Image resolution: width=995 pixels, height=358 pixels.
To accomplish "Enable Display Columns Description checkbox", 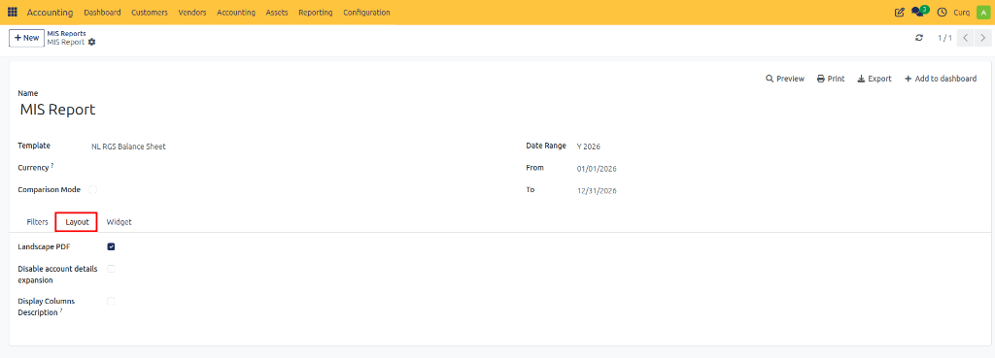I will (111, 301).
